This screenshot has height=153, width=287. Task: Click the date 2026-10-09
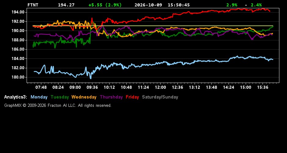point(148,5)
